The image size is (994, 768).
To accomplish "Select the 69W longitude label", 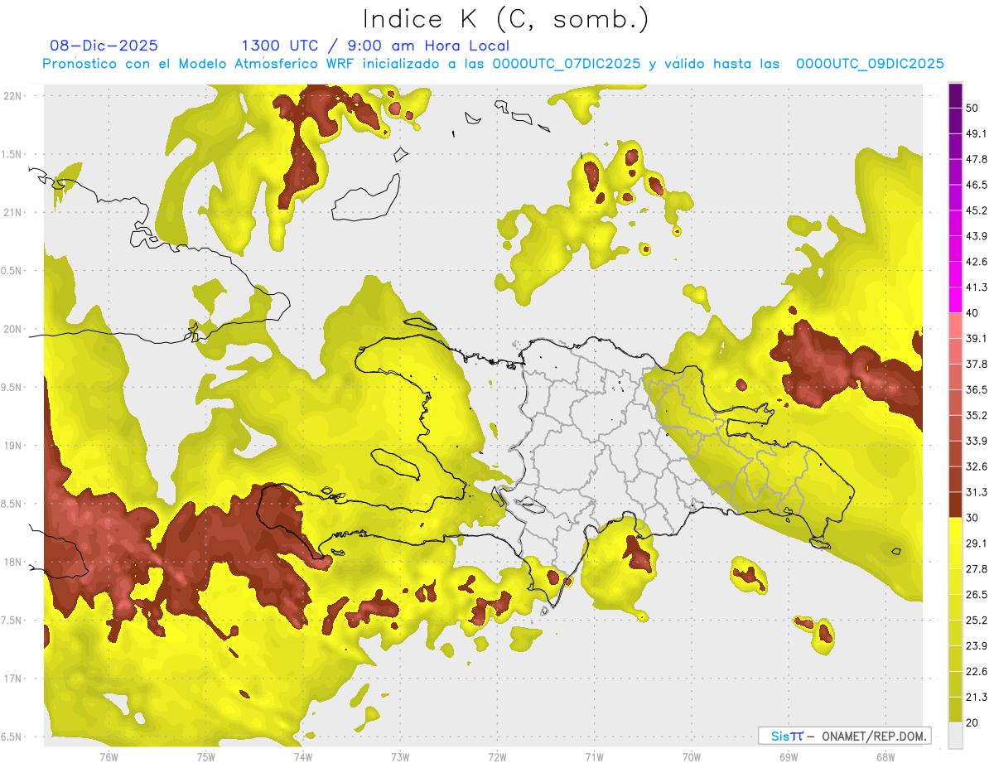I will (789, 756).
